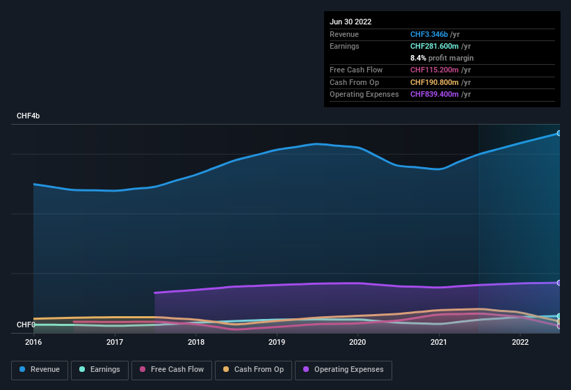Screen dimensions: 571x390
Task: Click the Jun 30 2022 tooltip date
Action: (351, 22)
